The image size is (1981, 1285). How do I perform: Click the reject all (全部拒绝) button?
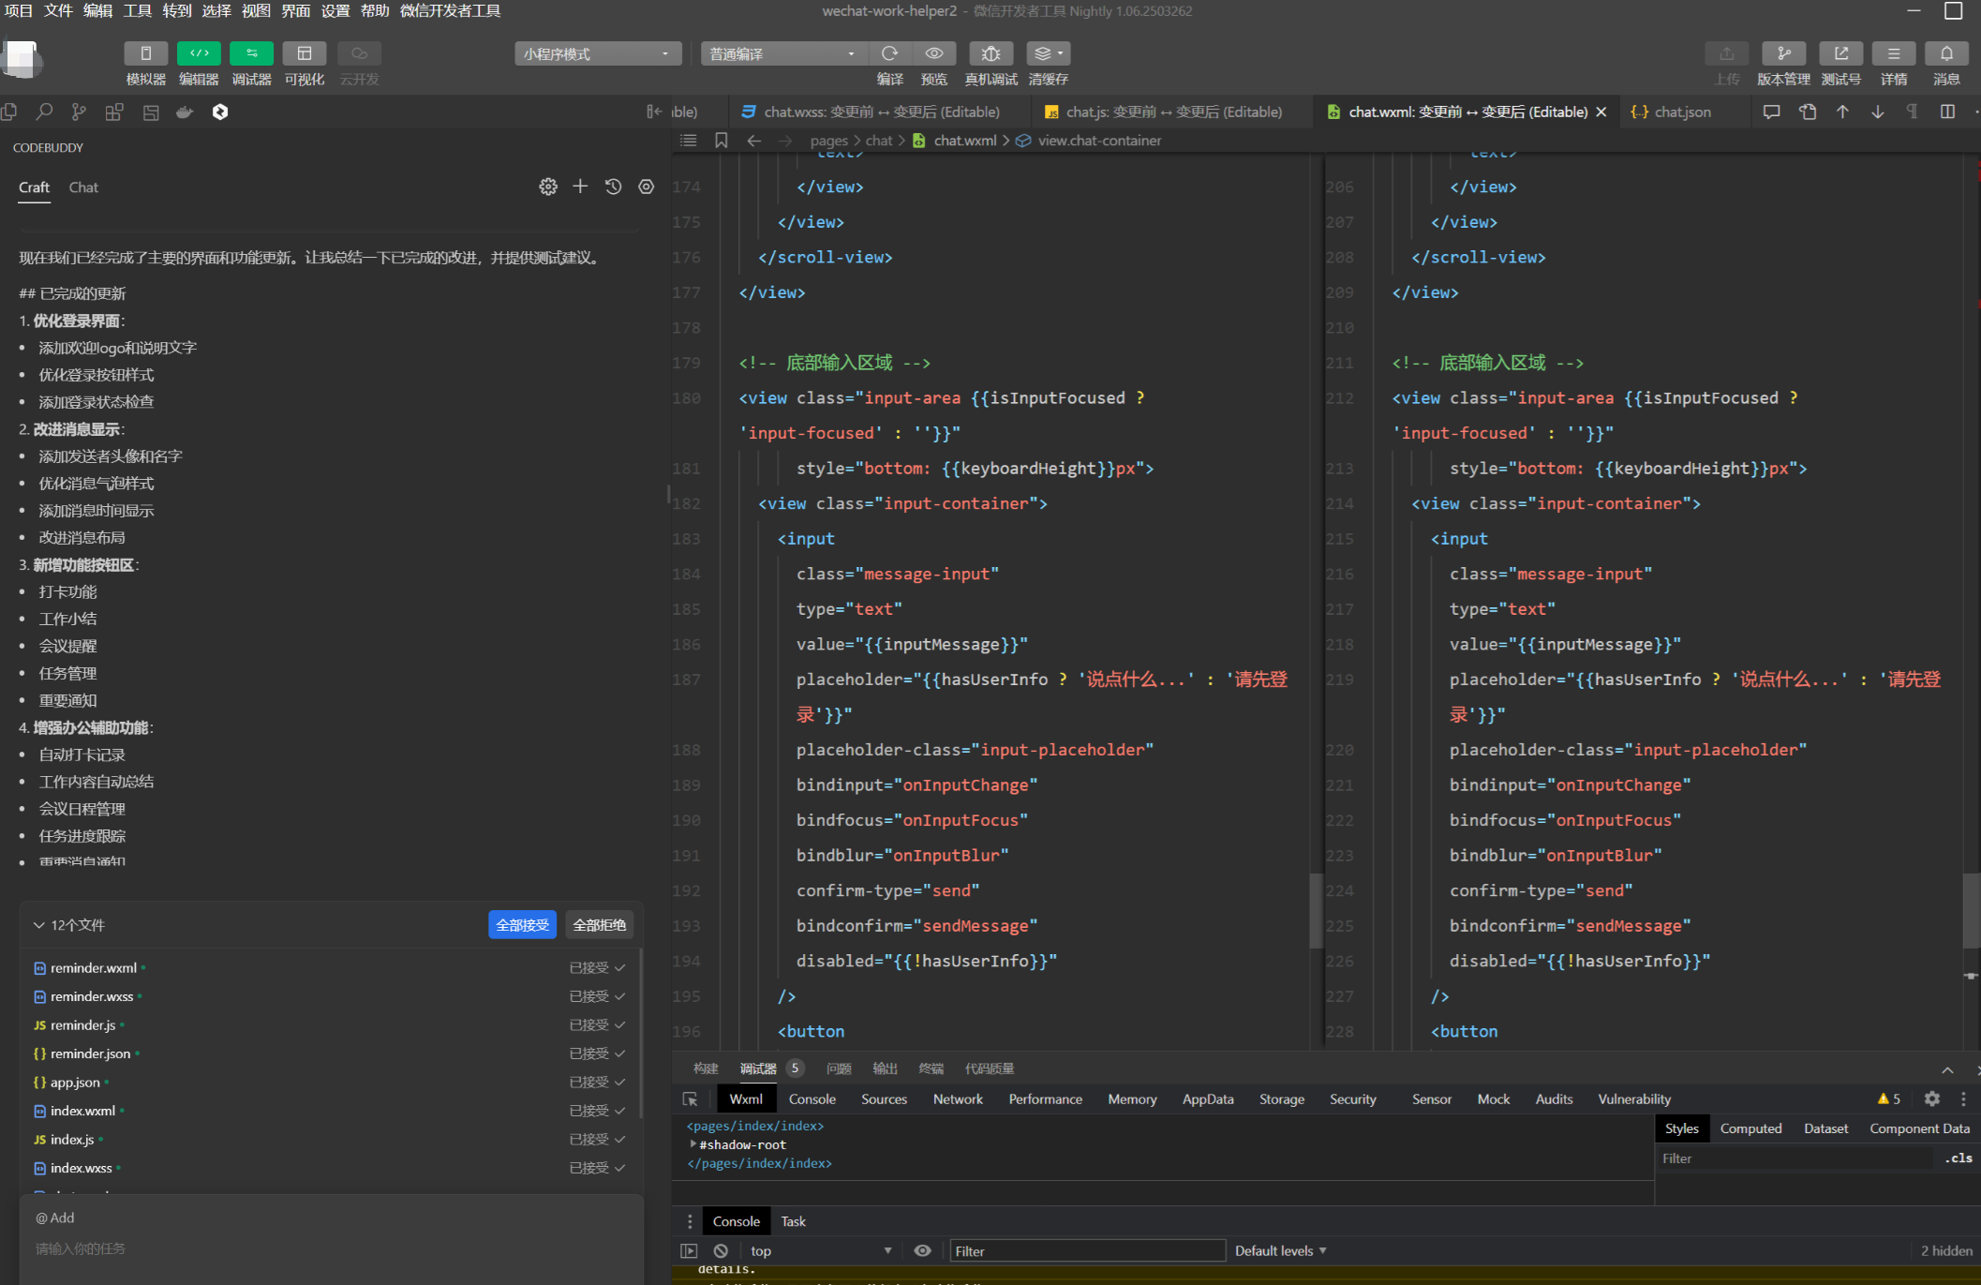pyautogui.click(x=599, y=925)
